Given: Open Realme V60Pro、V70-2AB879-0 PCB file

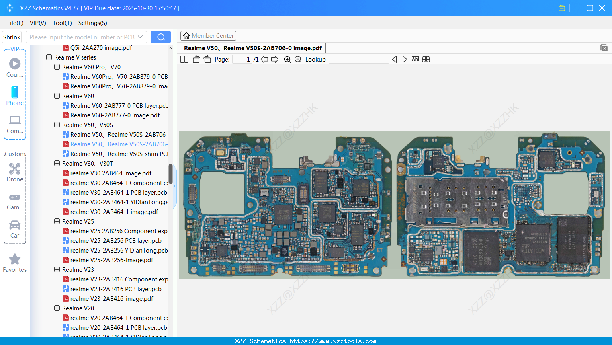Looking at the screenshot, I should pyautogui.click(x=115, y=77).
